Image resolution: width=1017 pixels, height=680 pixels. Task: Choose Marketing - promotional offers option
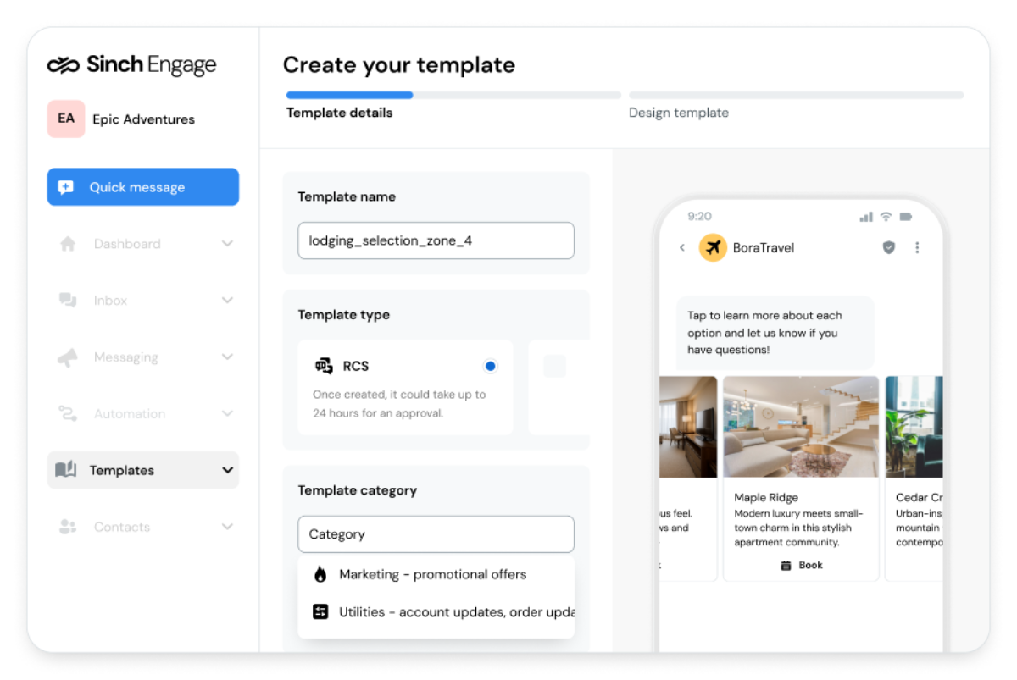(432, 574)
